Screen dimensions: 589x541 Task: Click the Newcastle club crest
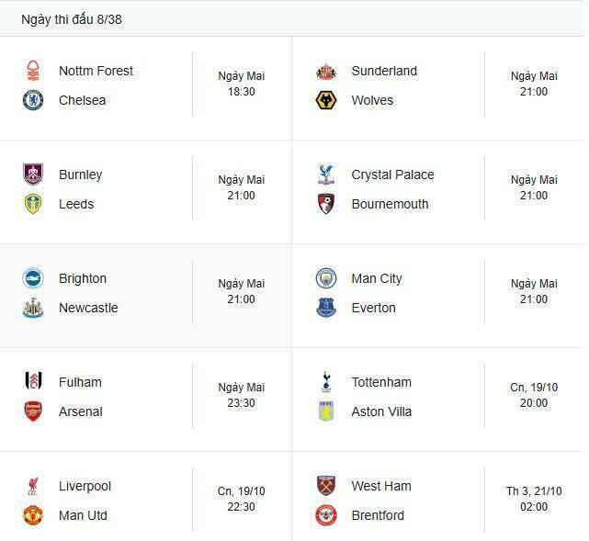33,308
